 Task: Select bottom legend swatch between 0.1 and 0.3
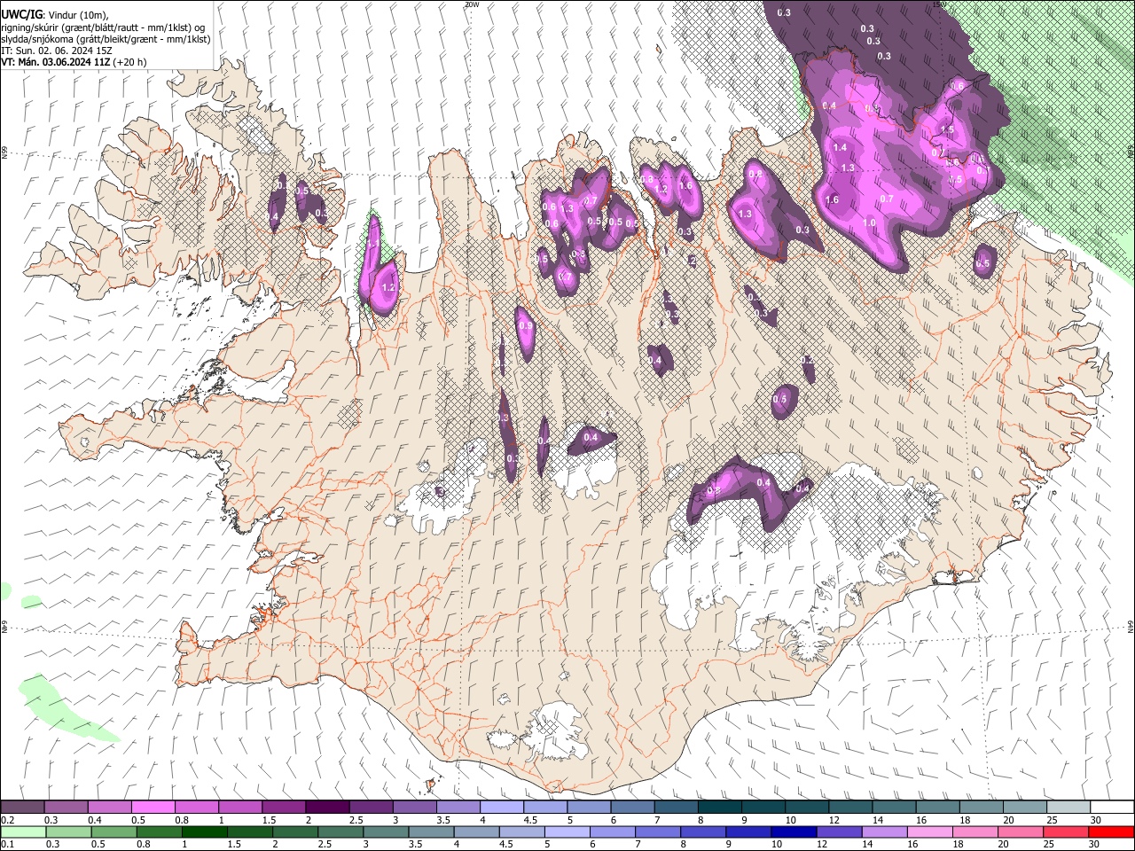coord(22,831)
